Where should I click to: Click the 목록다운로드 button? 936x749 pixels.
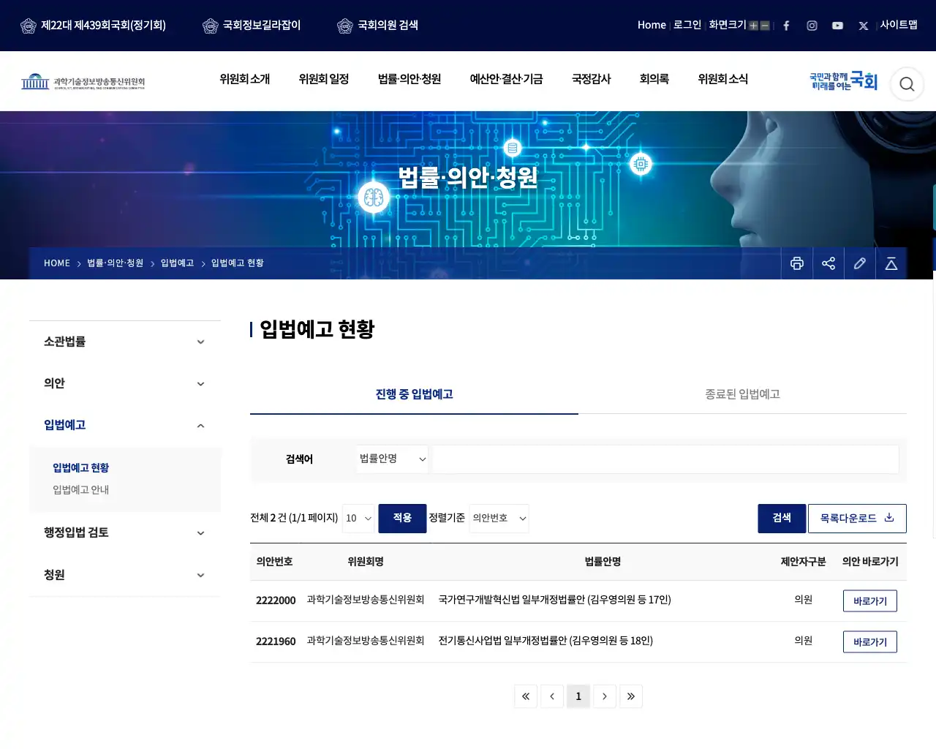pyautogui.click(x=857, y=519)
